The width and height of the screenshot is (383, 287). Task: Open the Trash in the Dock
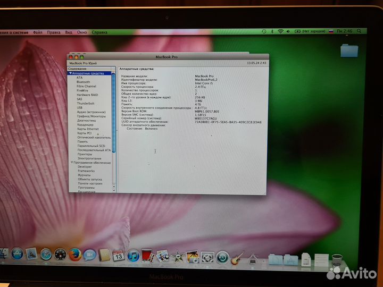pos(337,260)
